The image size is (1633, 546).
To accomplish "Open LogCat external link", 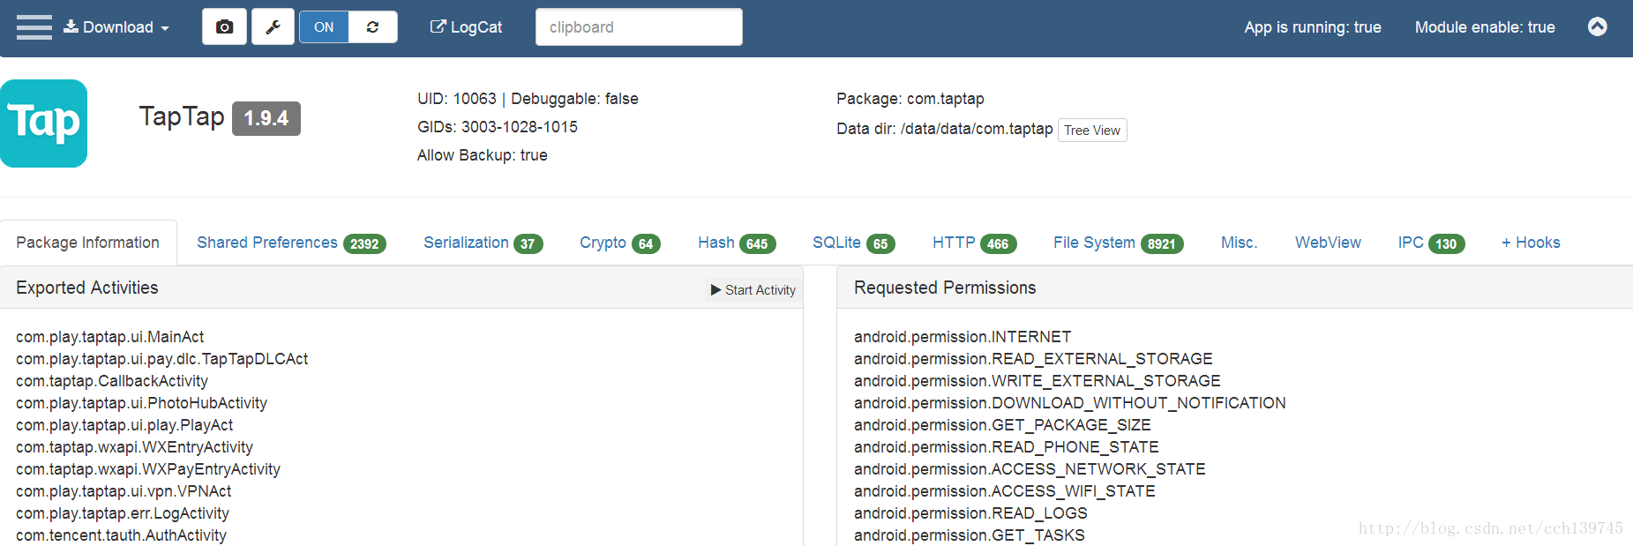I will pyautogui.click(x=466, y=27).
